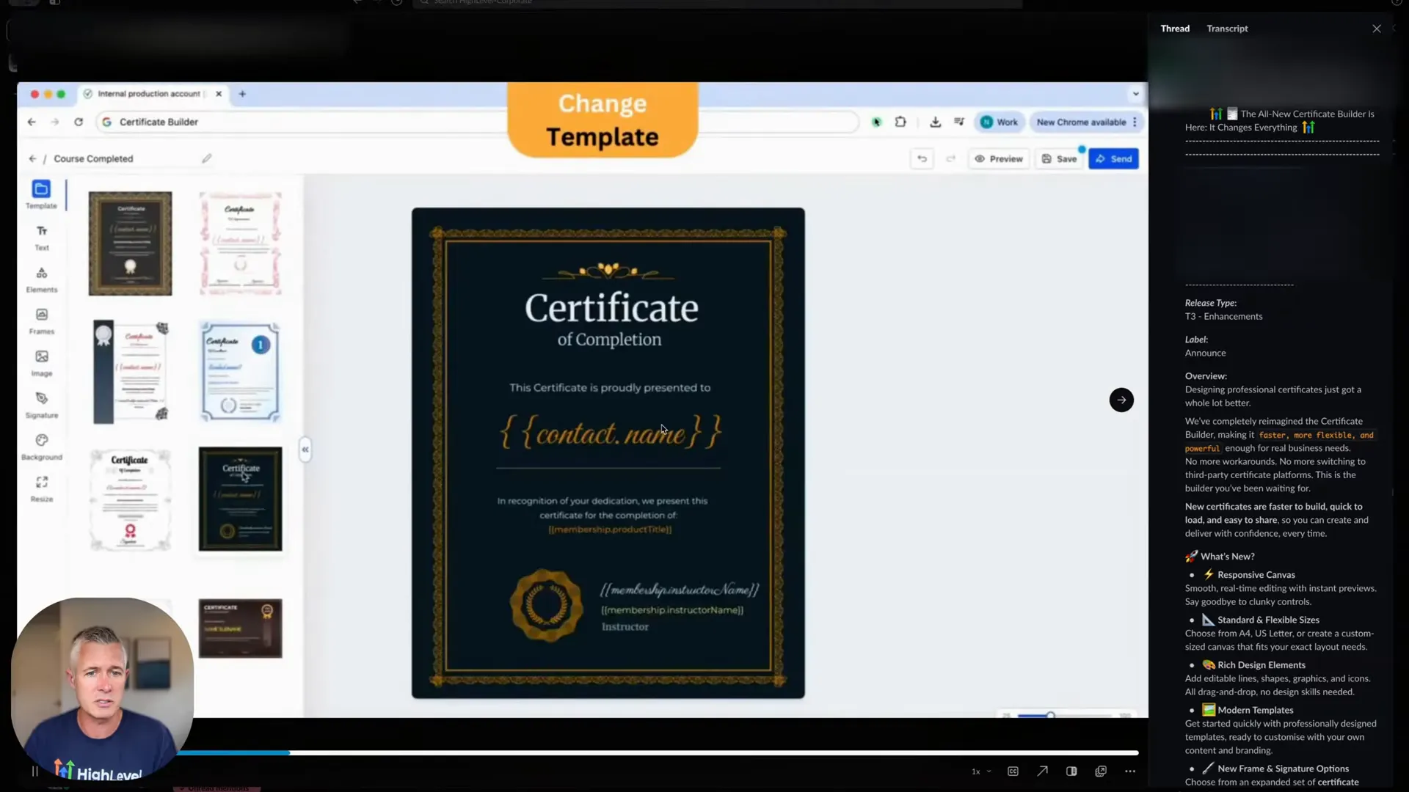Screen dimensions: 1409x792
Task: Open the Frames panel
Action: (x=42, y=321)
